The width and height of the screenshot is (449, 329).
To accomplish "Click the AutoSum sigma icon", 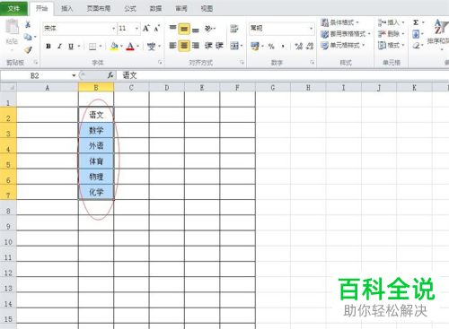I will 416,22.
